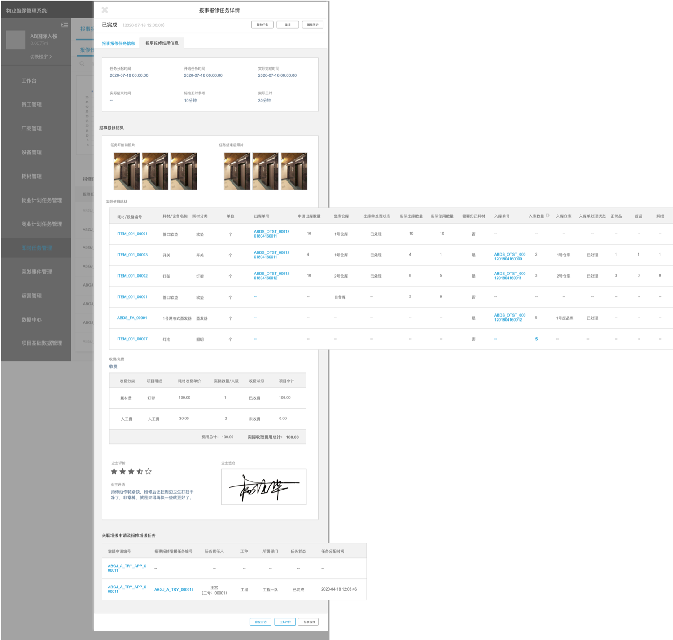Open the first before-task photo thumbnail
Screen dimensions: 673x640
point(127,171)
